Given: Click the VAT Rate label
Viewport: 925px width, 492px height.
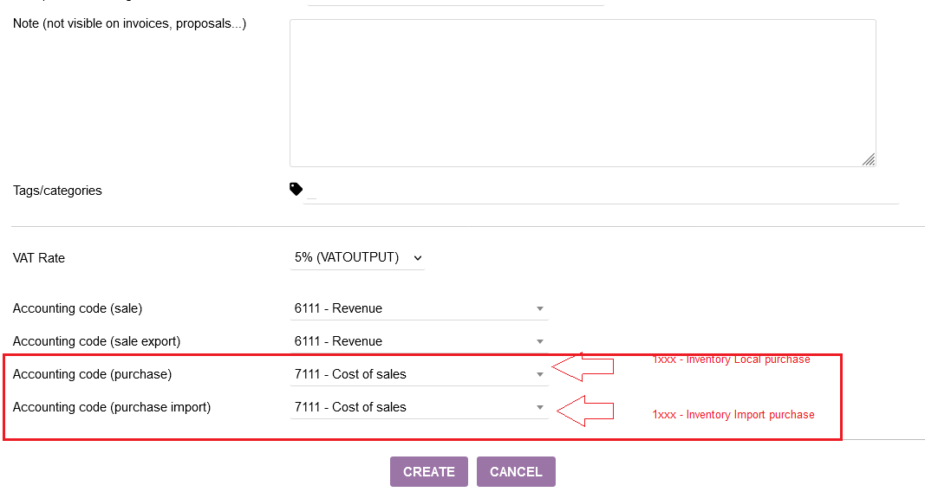Looking at the screenshot, I should [39, 258].
